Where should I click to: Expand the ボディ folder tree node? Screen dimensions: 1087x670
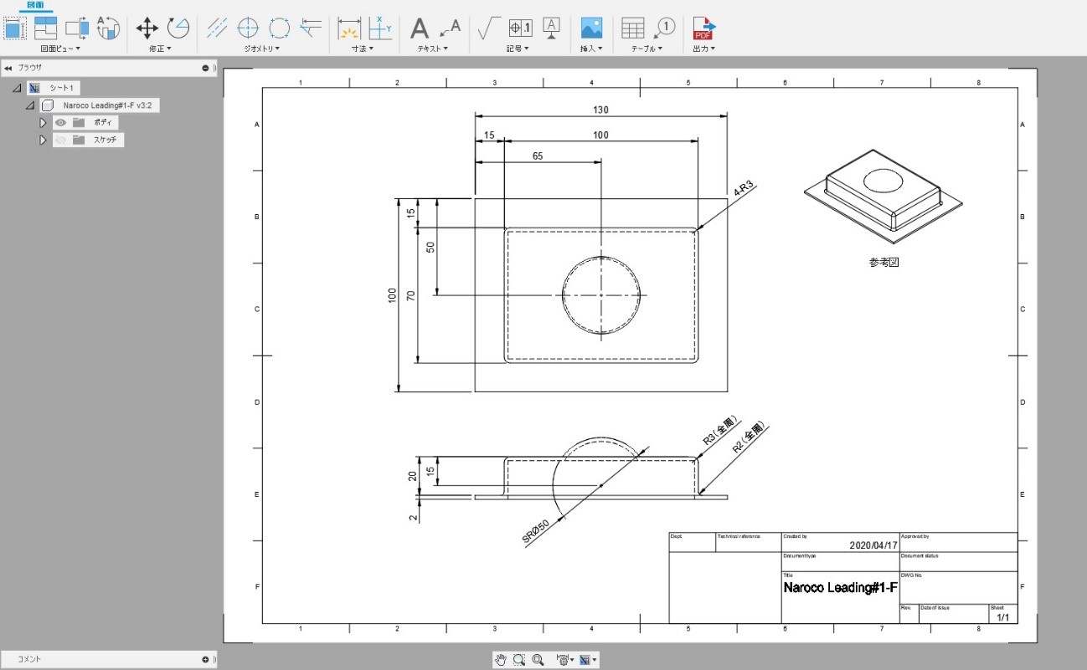(x=43, y=122)
